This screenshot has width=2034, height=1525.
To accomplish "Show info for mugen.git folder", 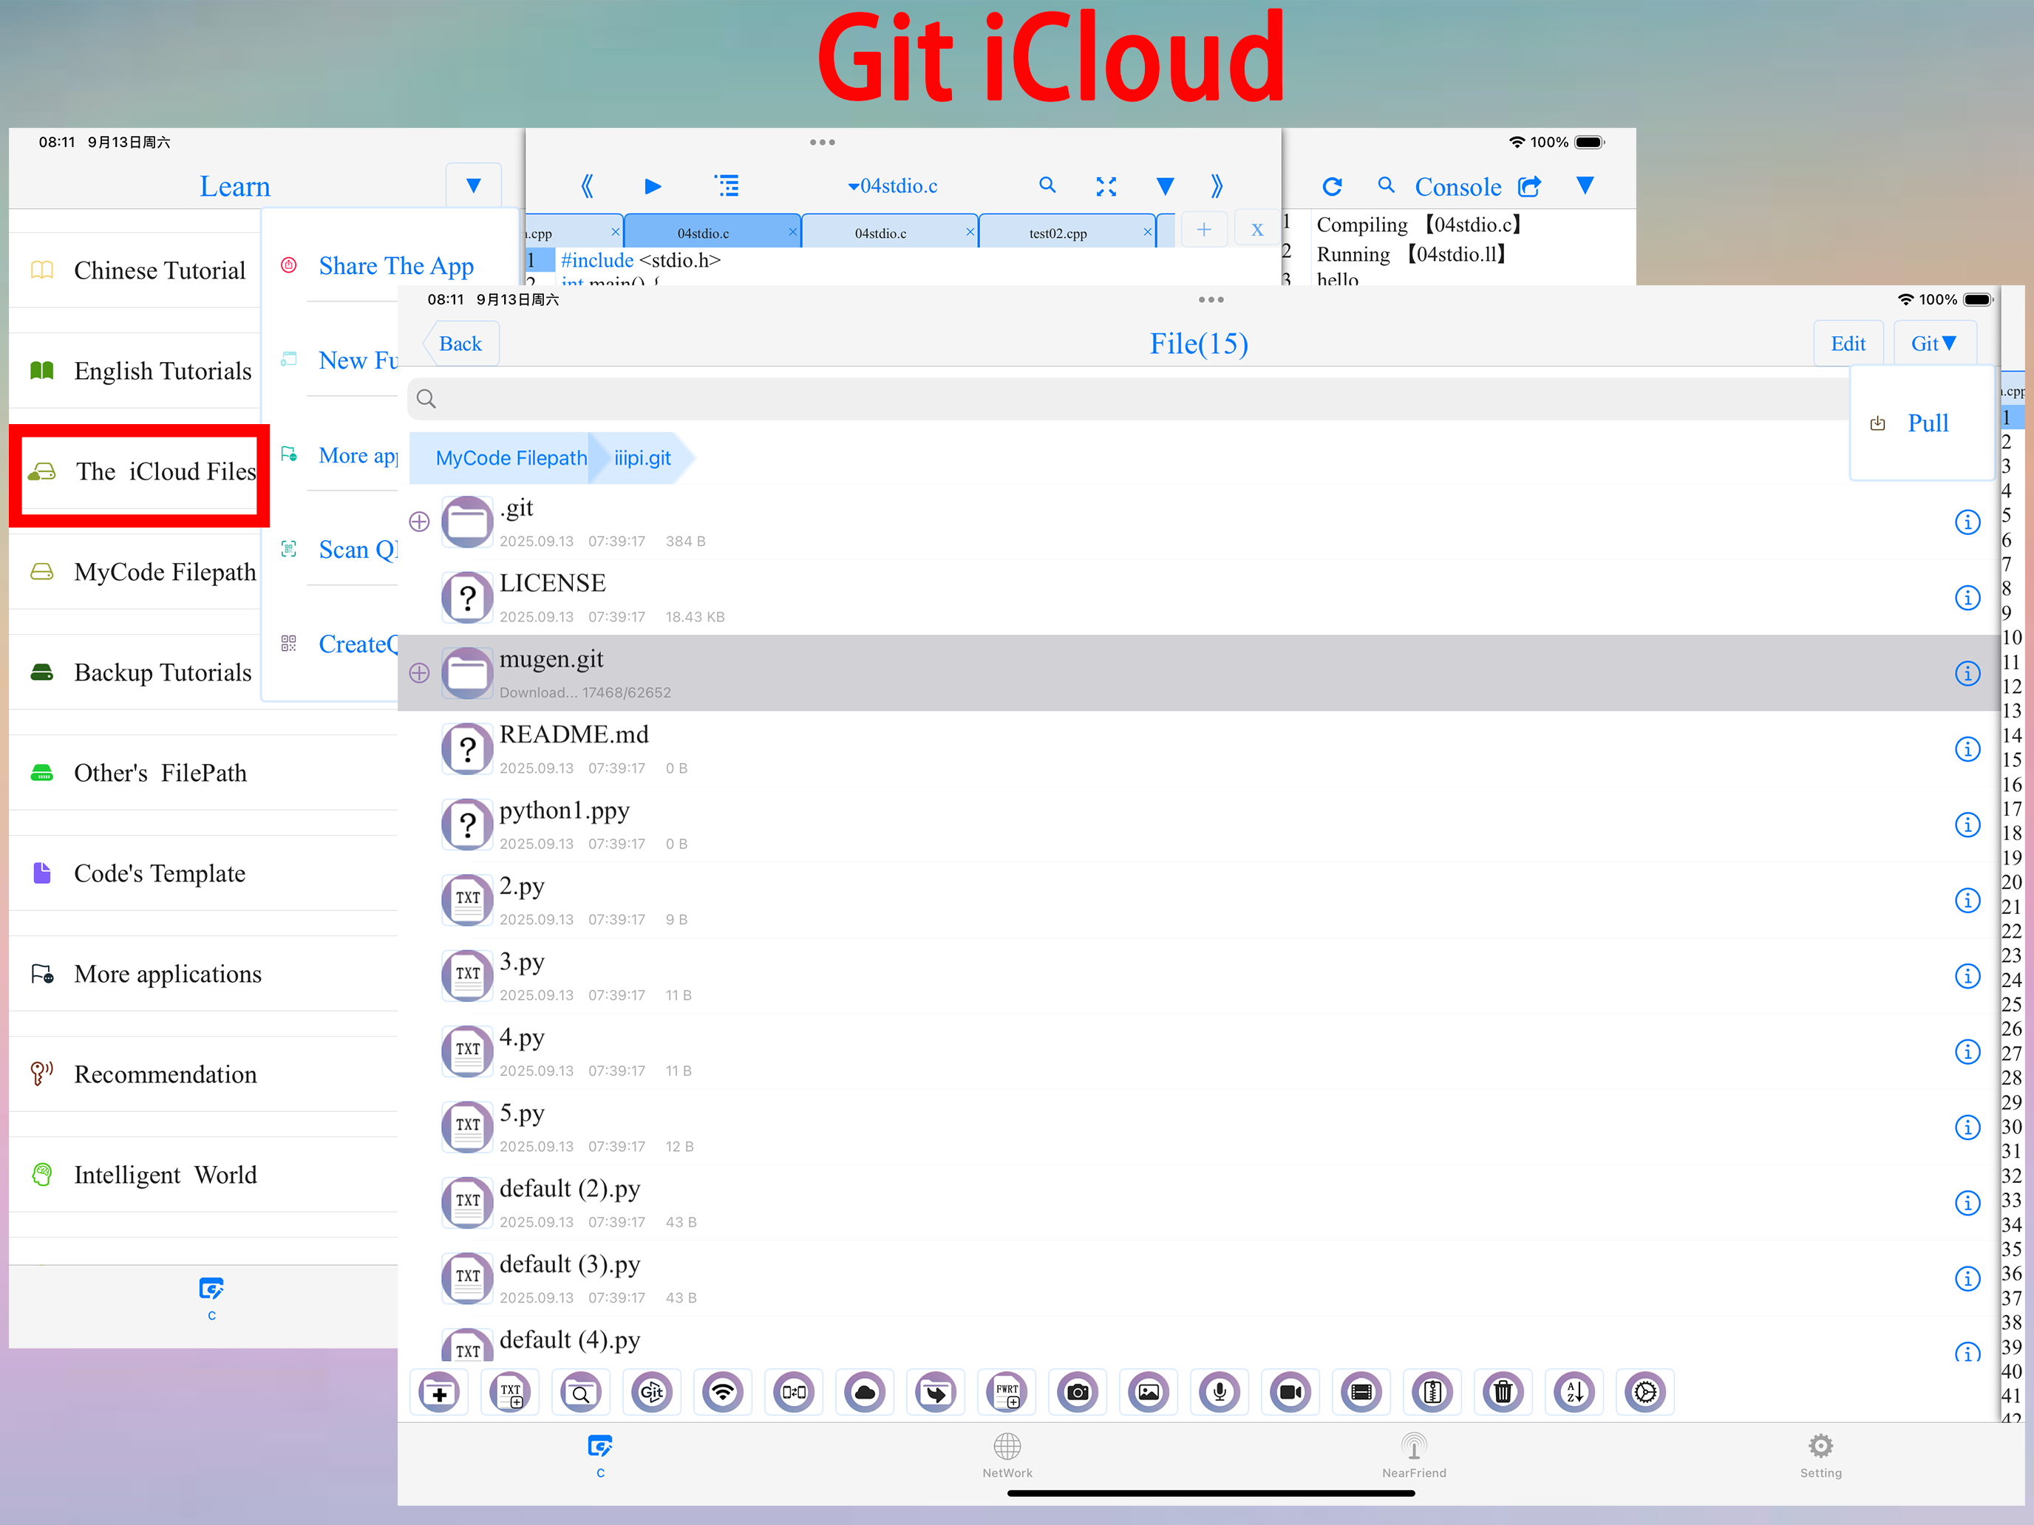I will (1967, 673).
